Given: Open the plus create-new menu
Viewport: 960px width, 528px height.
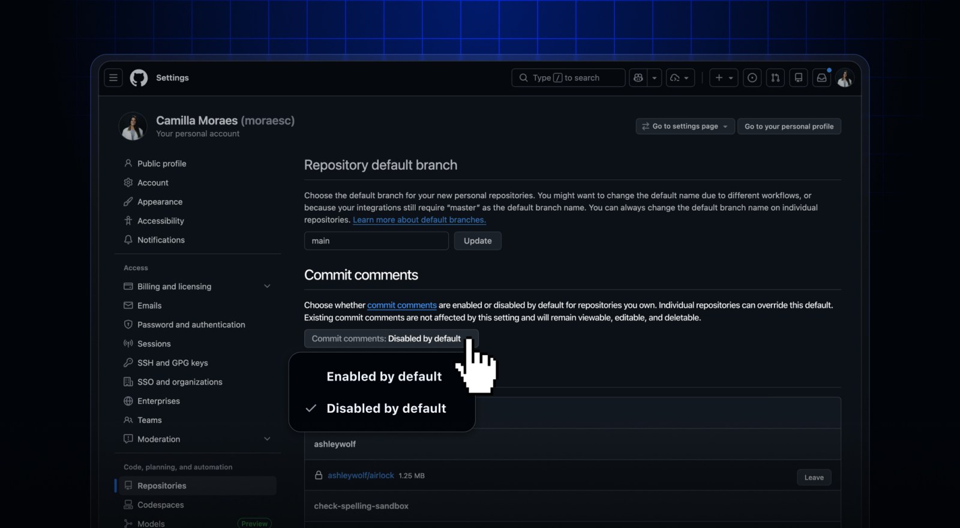Looking at the screenshot, I should [724, 78].
